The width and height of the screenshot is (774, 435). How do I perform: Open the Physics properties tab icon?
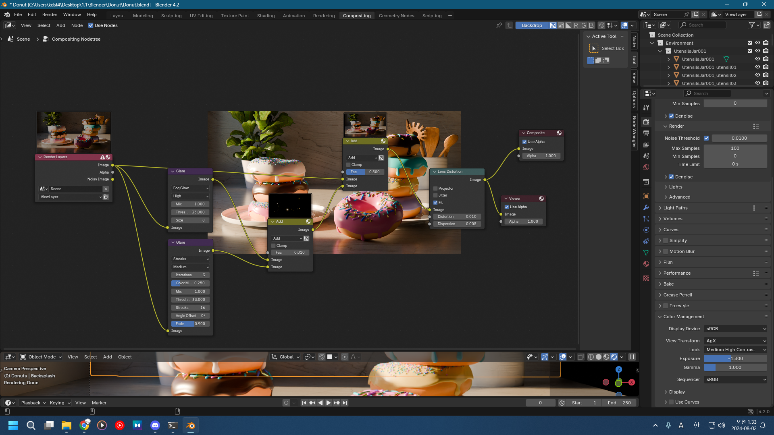tap(646, 230)
